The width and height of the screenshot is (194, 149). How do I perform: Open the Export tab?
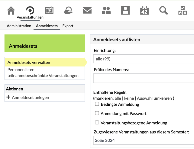[68, 26]
